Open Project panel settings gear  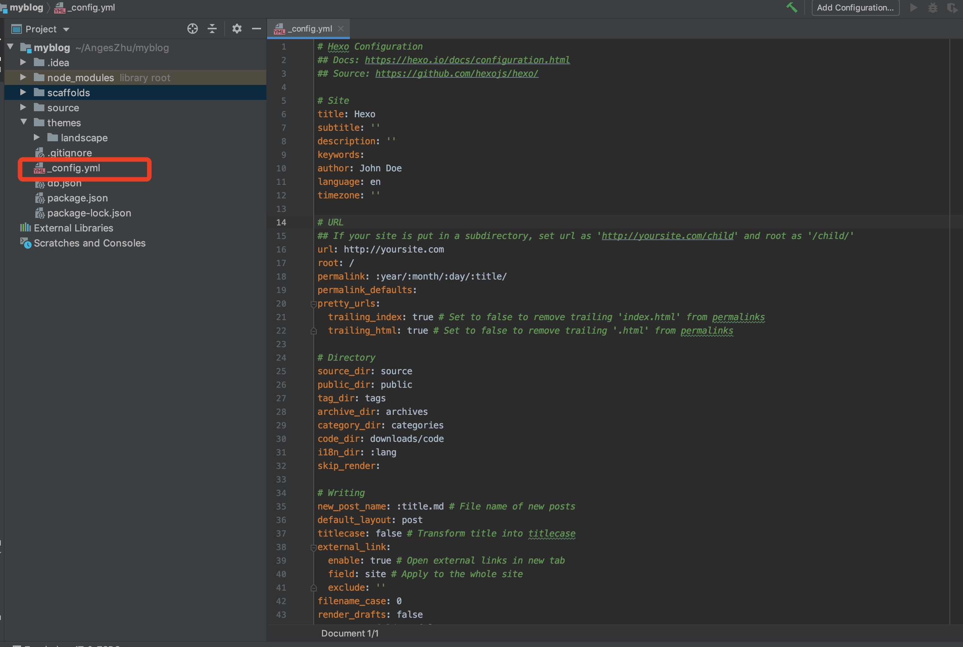click(x=236, y=29)
